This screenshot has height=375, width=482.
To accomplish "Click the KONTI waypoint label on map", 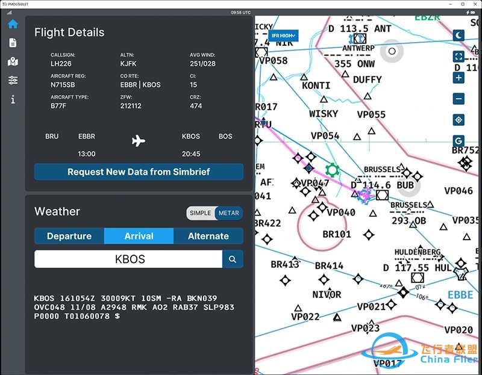I will 316,85.
